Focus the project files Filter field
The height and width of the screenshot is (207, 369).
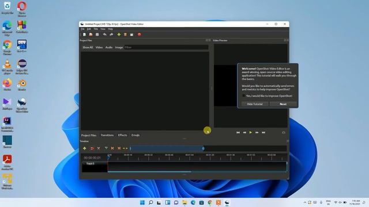click(x=166, y=47)
